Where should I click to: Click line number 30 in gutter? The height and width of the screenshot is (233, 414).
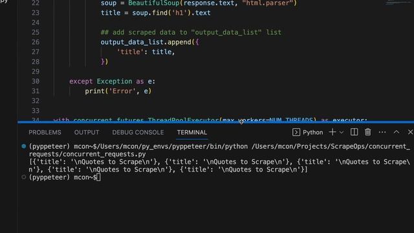[36, 81]
